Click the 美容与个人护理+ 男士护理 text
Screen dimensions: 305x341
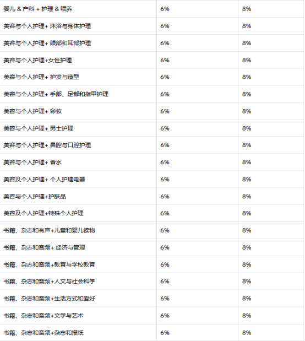[x=39, y=128]
